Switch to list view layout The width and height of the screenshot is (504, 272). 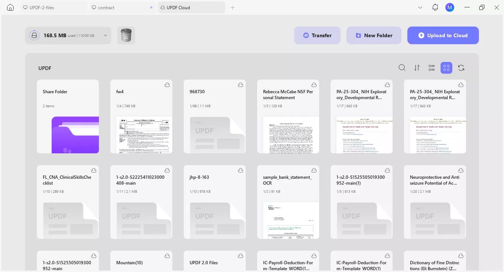click(x=432, y=68)
